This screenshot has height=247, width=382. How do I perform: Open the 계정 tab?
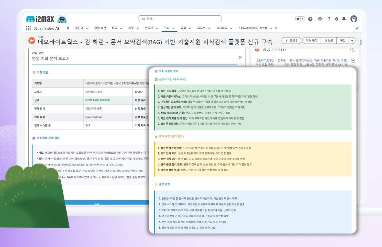[131, 28]
